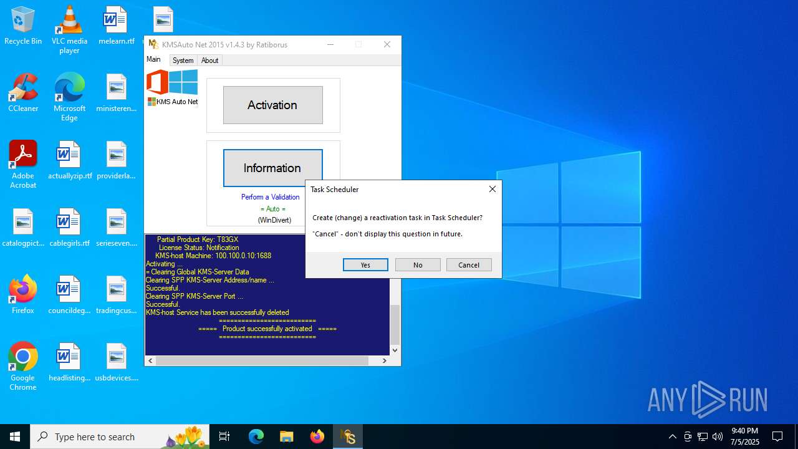Select the ministeren desktop image file
The image size is (798, 449).
point(116,93)
